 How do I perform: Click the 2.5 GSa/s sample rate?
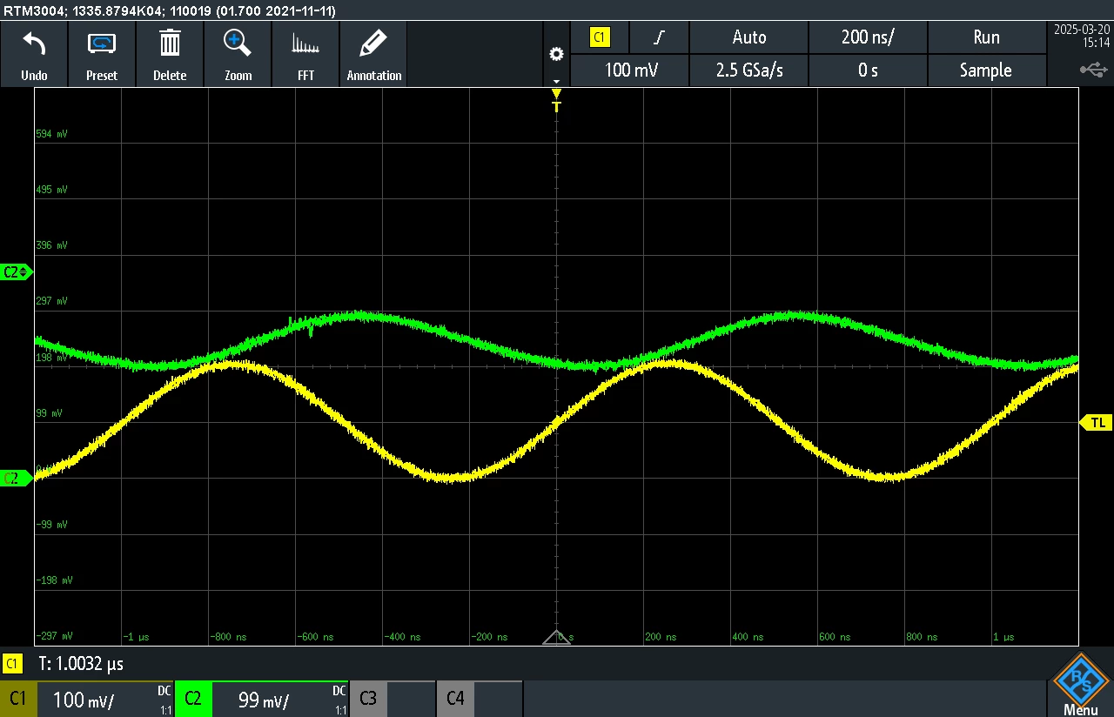[x=749, y=70]
